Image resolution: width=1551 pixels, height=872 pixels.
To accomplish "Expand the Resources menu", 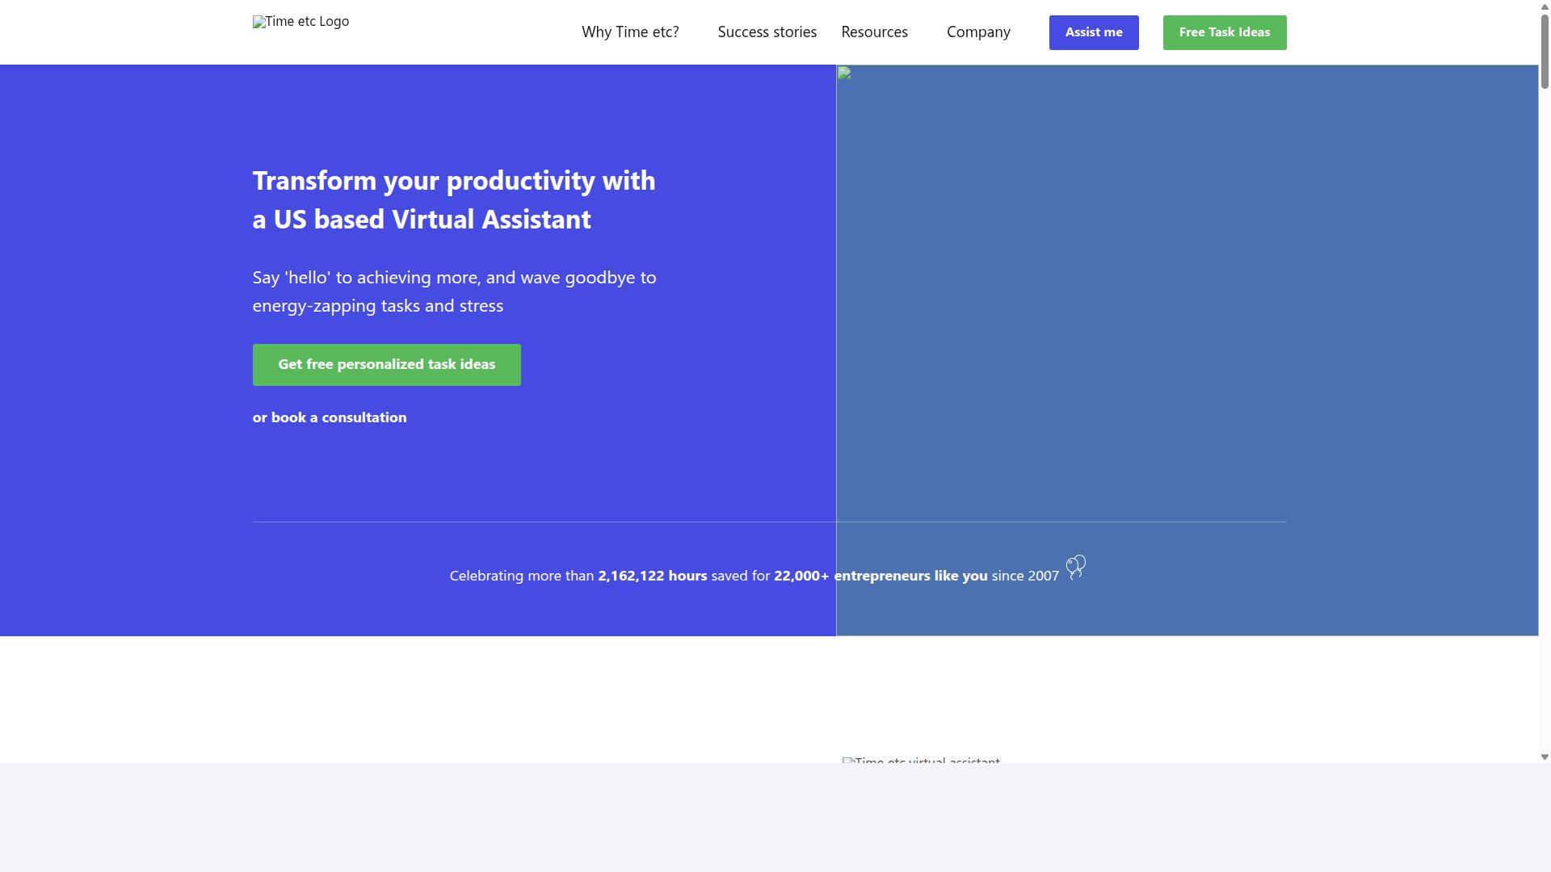I will (x=874, y=32).
